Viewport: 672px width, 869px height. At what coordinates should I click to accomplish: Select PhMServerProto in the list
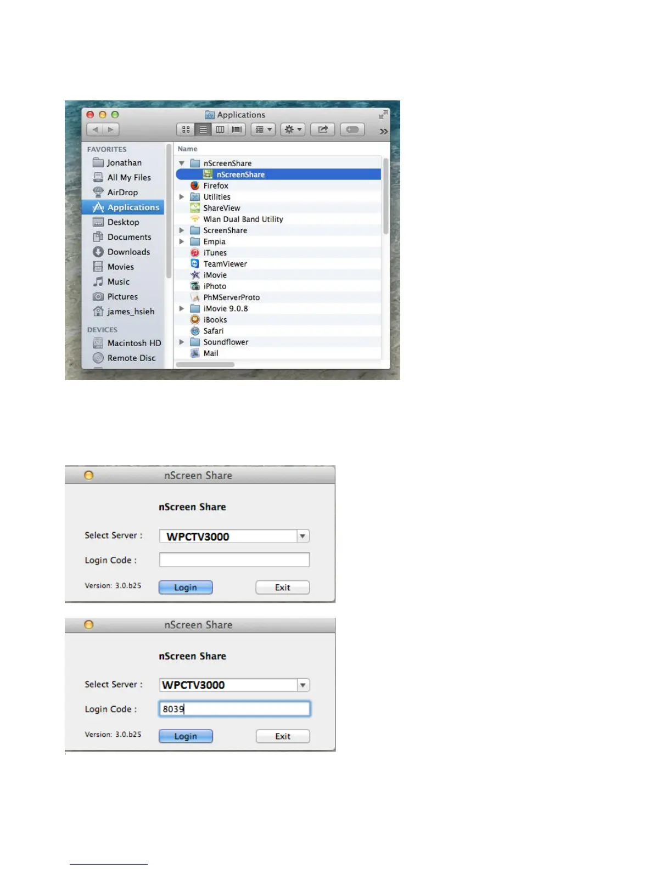pyautogui.click(x=278, y=297)
